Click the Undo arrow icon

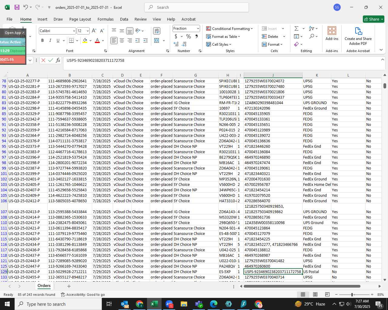point(25,7)
